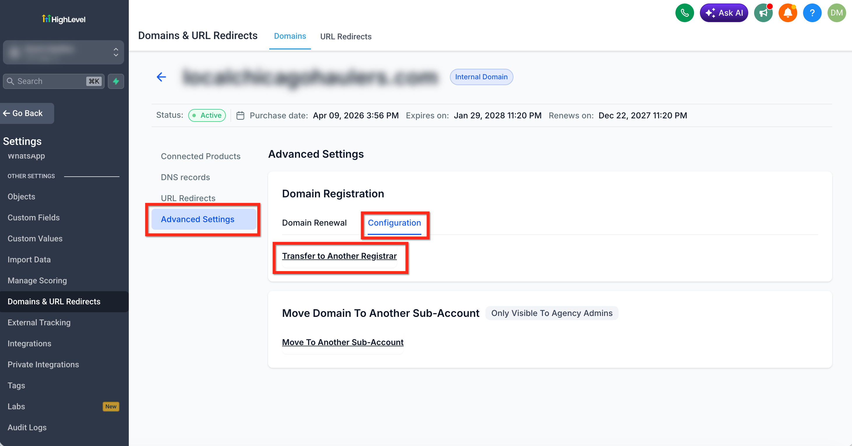Open the URL Redirects section in domain menu

click(188, 198)
